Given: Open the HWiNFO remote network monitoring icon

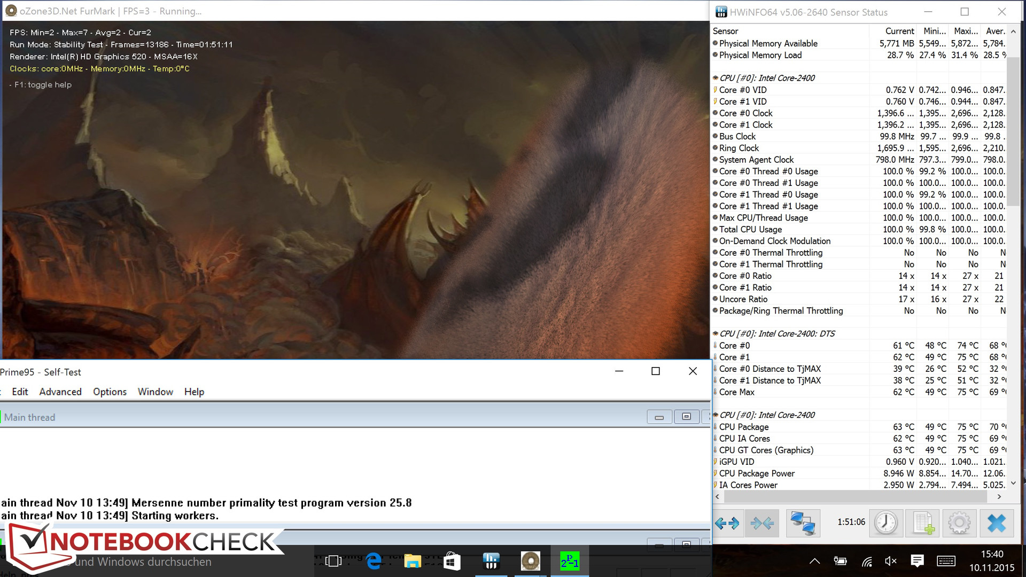Looking at the screenshot, I should 803,523.
